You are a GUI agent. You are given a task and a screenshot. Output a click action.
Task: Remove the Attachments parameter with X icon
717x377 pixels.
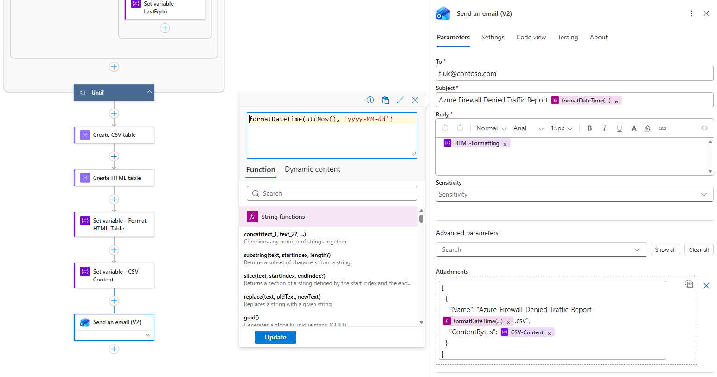pyautogui.click(x=706, y=286)
